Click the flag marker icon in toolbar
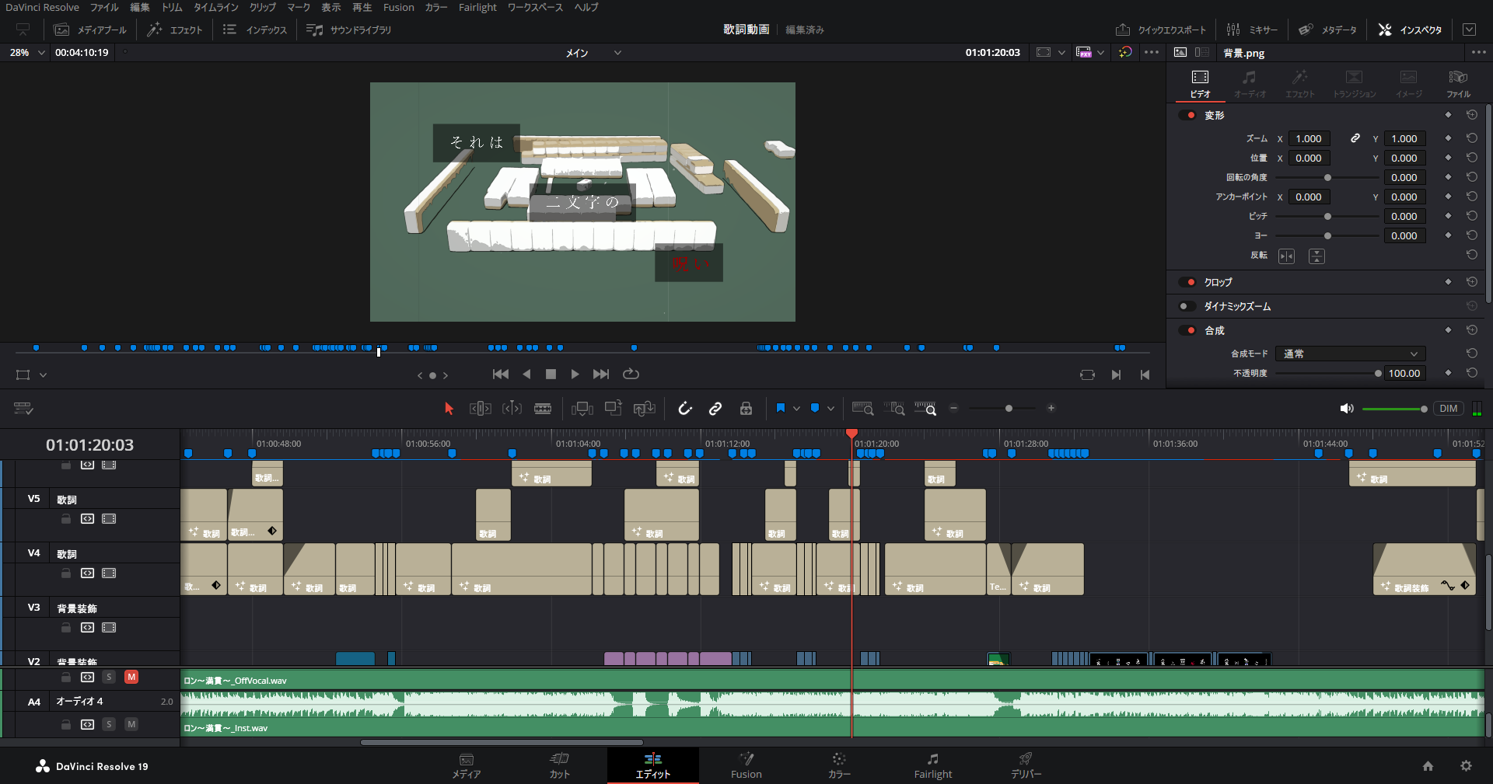Screen dimensions: 1493x784 [x=781, y=408]
